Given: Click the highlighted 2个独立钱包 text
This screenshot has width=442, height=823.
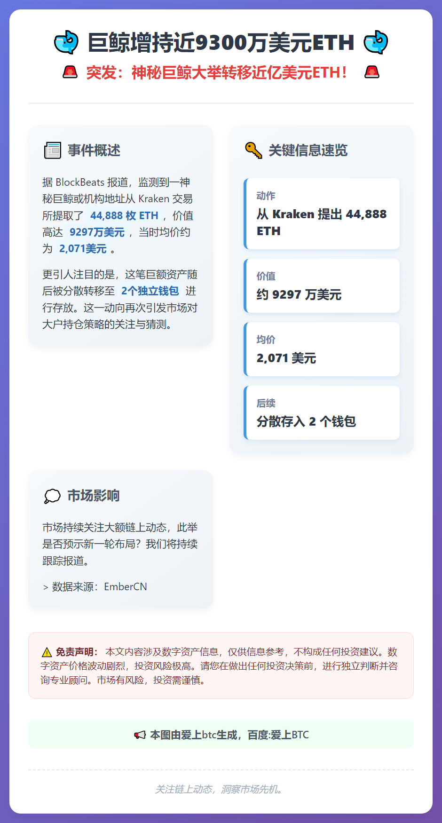Looking at the screenshot, I should pyautogui.click(x=150, y=291).
